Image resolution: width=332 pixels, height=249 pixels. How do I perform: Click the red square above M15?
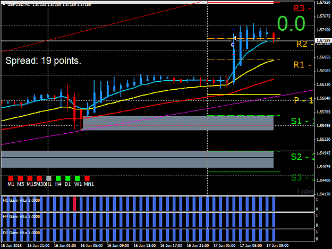[x=30, y=178]
